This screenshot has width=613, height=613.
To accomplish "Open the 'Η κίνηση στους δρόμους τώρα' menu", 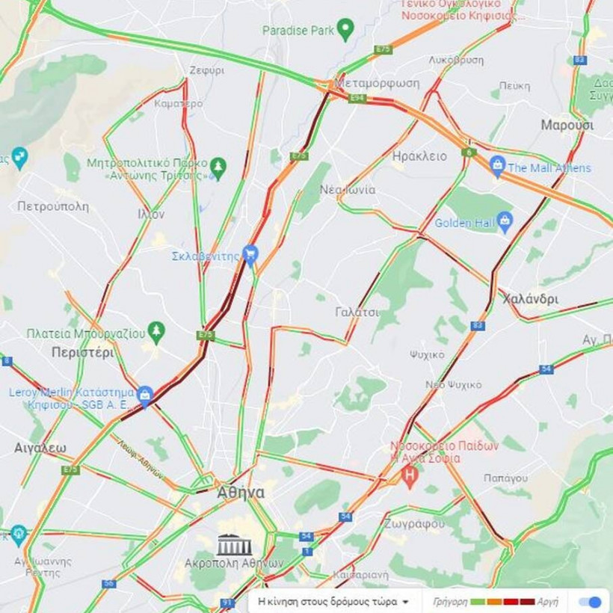I will [333, 602].
